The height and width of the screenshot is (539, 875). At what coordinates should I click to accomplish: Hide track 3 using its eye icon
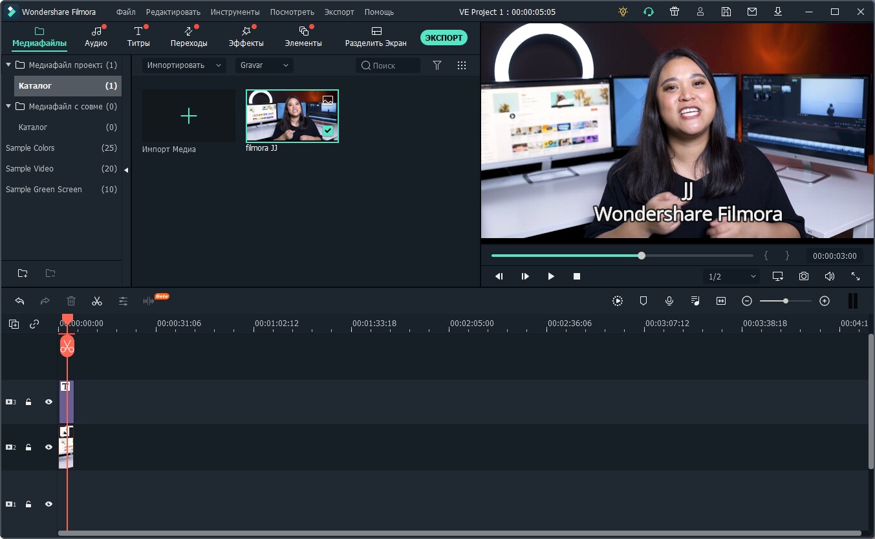(x=49, y=402)
